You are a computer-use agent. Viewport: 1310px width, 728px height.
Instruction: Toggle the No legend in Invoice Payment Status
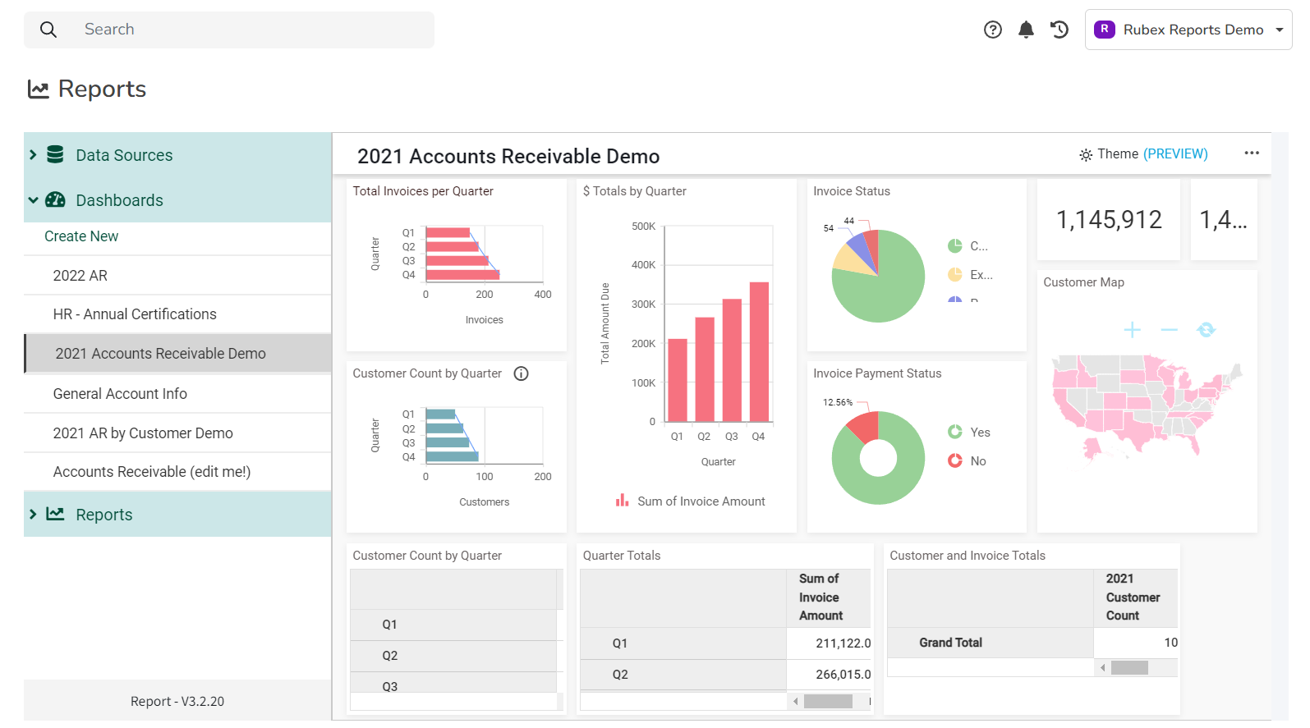[x=967, y=460]
